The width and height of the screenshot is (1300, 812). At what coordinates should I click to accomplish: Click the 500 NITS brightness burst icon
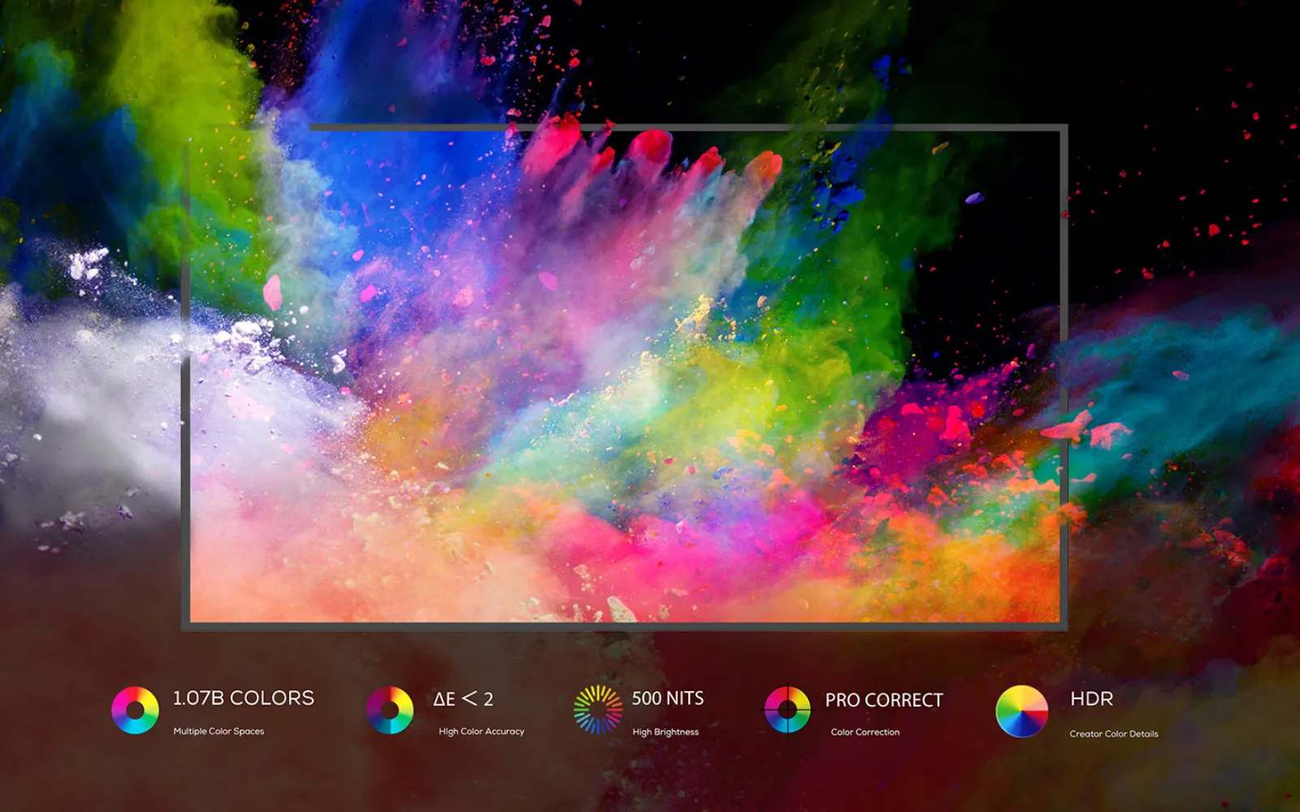click(x=598, y=710)
